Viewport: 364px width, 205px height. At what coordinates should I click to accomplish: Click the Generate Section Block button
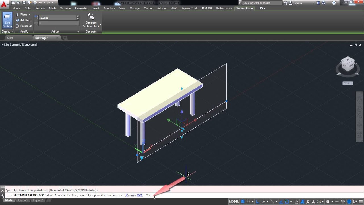91,20
